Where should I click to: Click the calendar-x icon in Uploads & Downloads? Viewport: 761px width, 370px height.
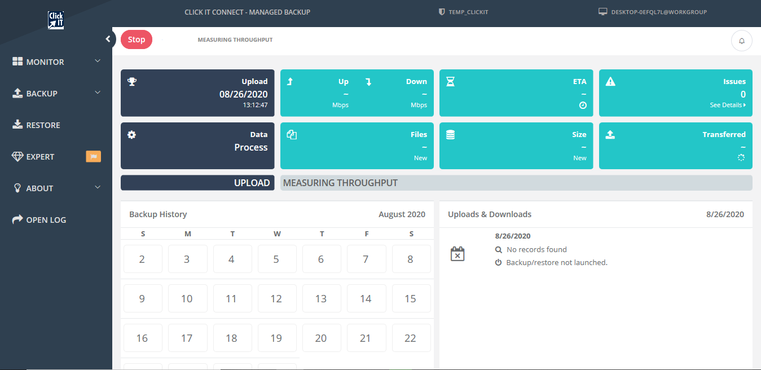point(458,254)
